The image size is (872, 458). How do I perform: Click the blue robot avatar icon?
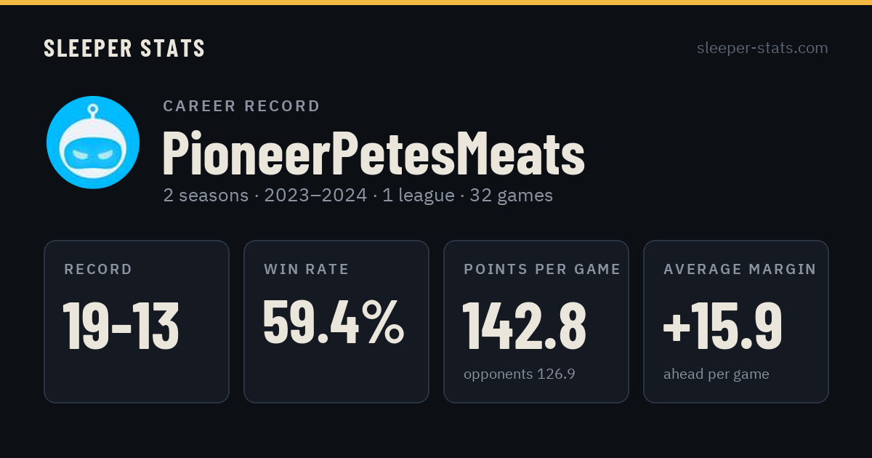(x=93, y=142)
